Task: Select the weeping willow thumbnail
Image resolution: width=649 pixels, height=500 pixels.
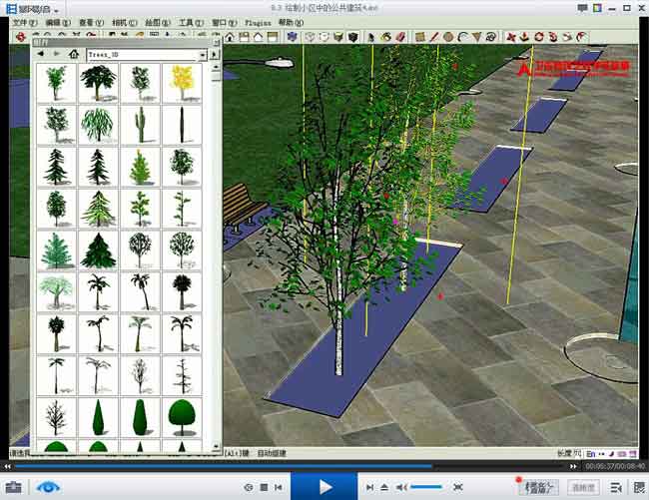Action: pos(98,124)
